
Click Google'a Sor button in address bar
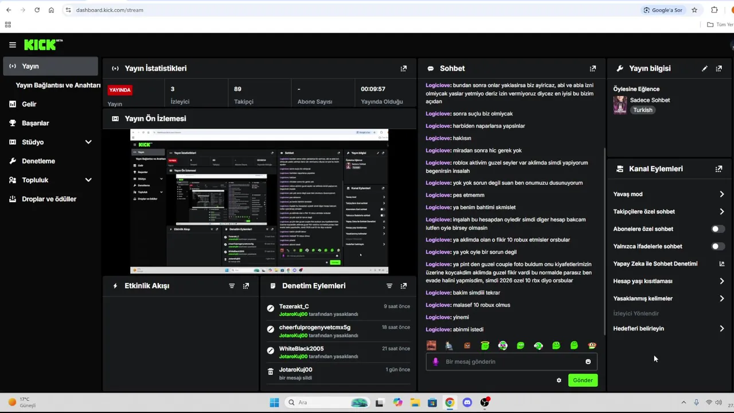point(663,10)
